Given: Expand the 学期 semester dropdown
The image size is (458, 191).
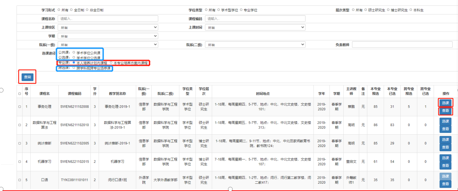Looking at the screenshot, I should coord(108,36).
